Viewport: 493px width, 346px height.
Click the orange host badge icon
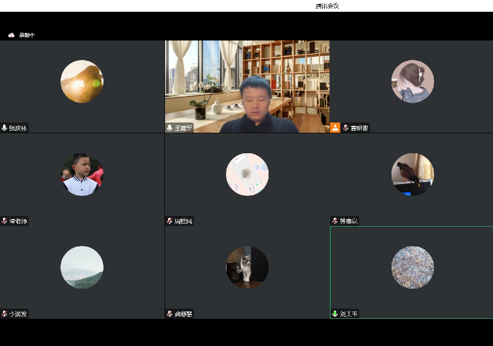click(335, 128)
